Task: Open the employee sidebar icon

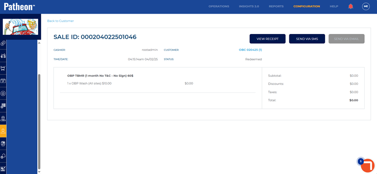Action: [x=3, y=118]
